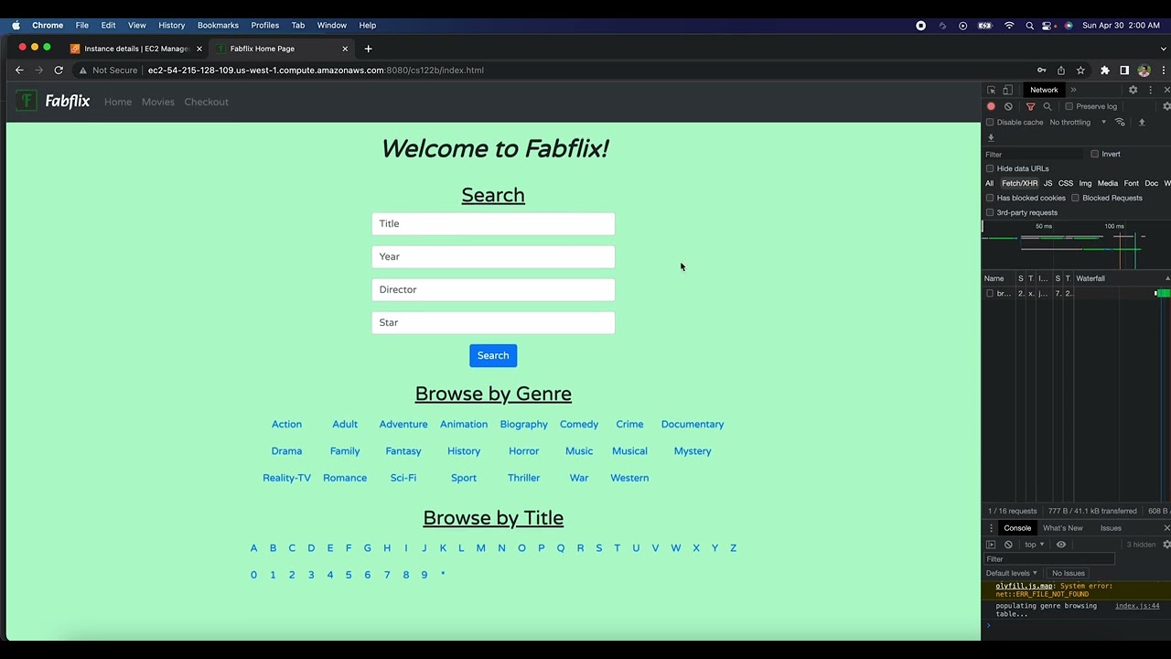The image size is (1171, 659).
Task: Switch to the What's New drawer tab
Action: pyautogui.click(x=1062, y=528)
